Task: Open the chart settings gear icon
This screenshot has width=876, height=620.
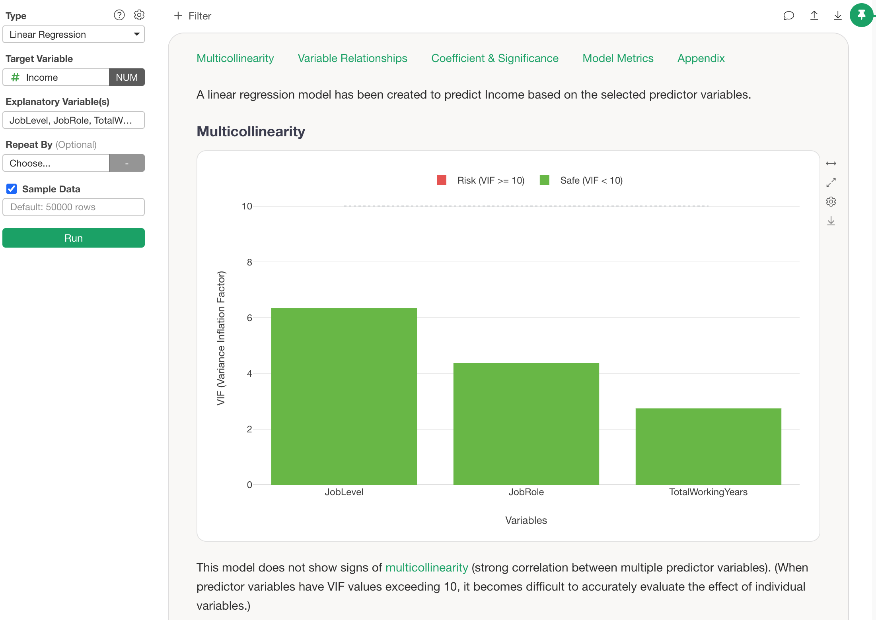Action: [x=831, y=201]
